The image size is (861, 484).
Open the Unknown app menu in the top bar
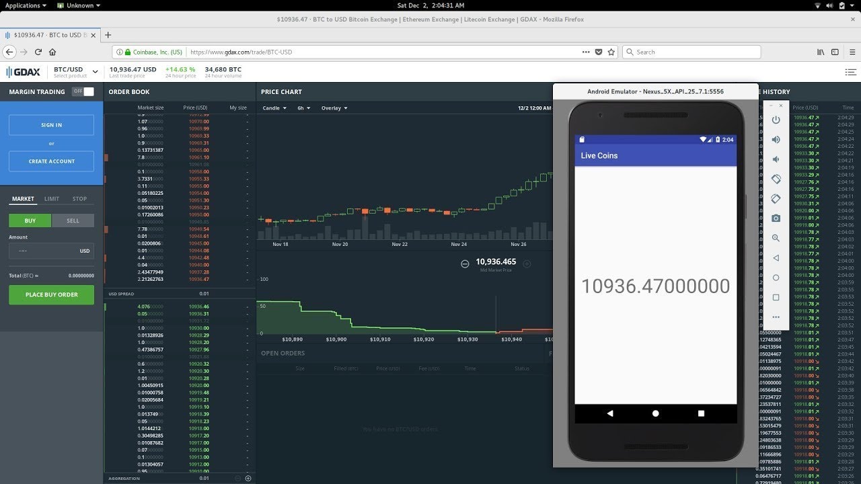[x=79, y=5]
